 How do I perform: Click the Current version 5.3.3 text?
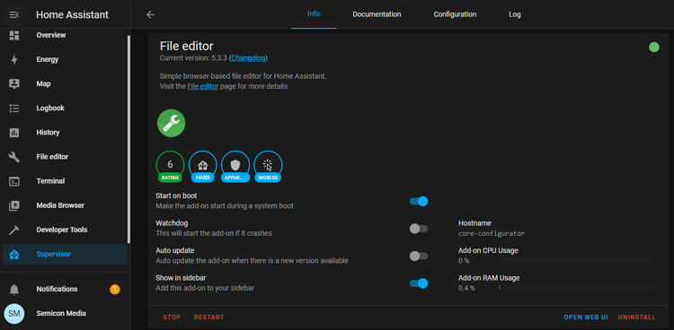193,58
